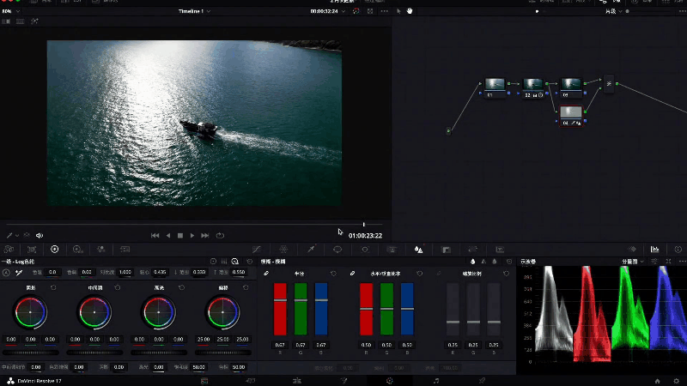This screenshot has height=386, width=687.
Task: Reset the Blur radius sliders
Action: coord(333,274)
